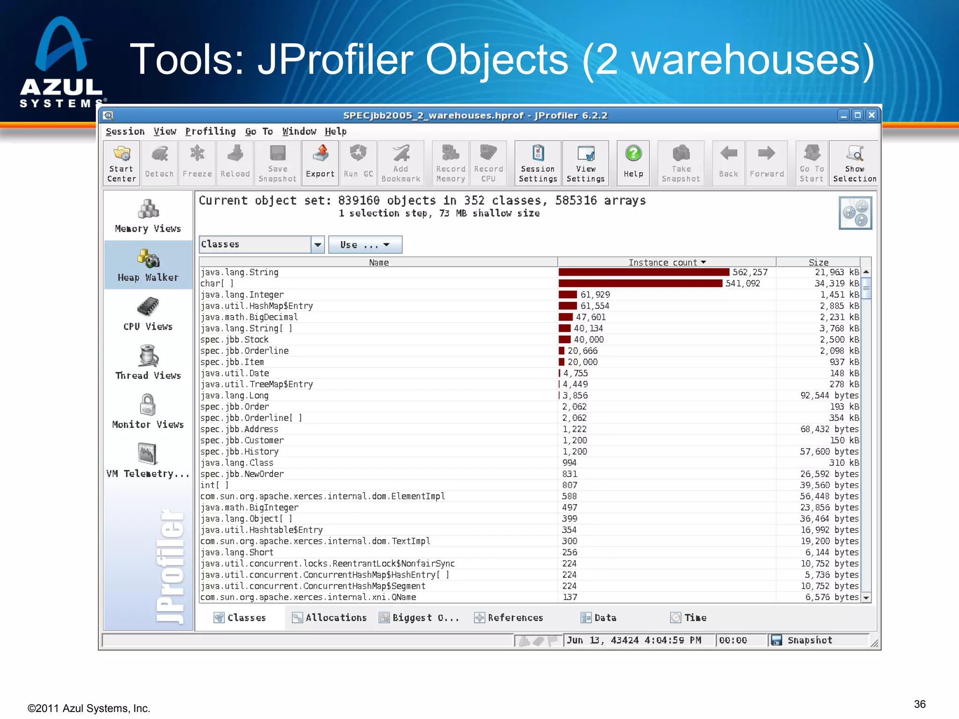Open VM Telemetry in the sidebar
The image size is (959, 719).
148,461
